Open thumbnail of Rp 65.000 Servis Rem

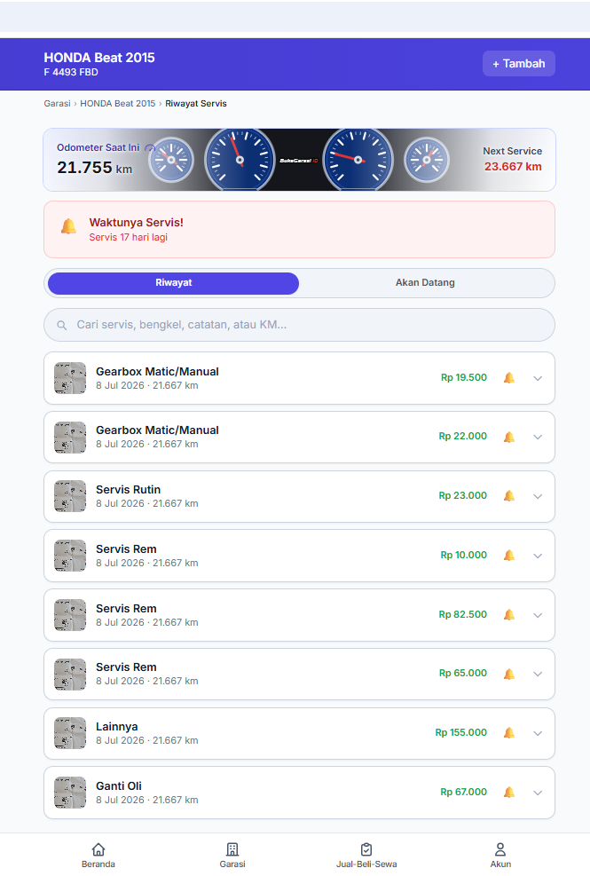[x=70, y=674]
